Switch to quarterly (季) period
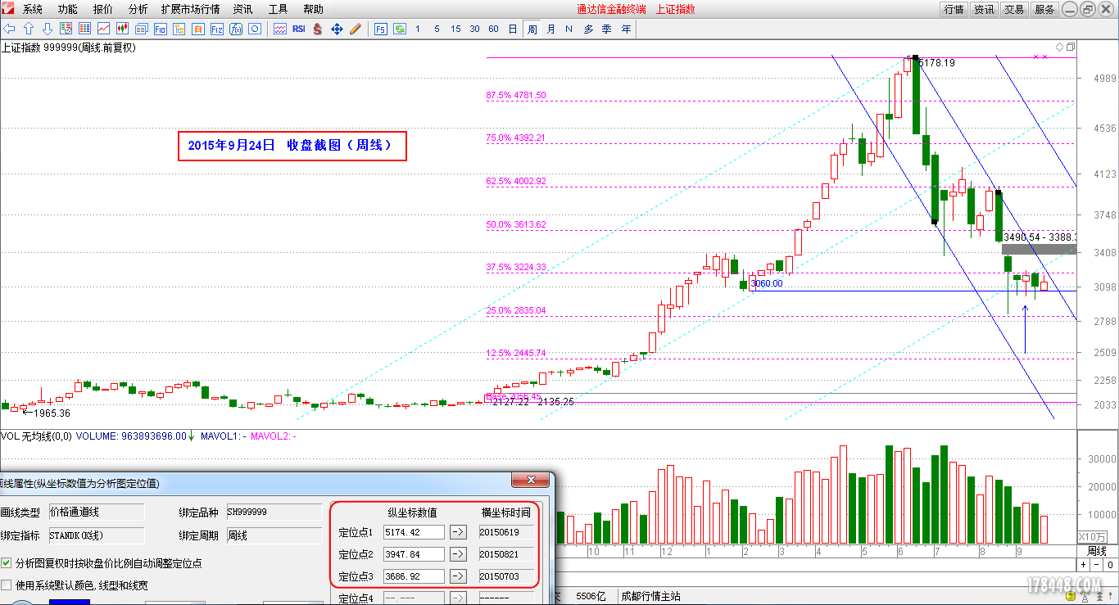This screenshot has height=605, width=1119. tap(607, 29)
